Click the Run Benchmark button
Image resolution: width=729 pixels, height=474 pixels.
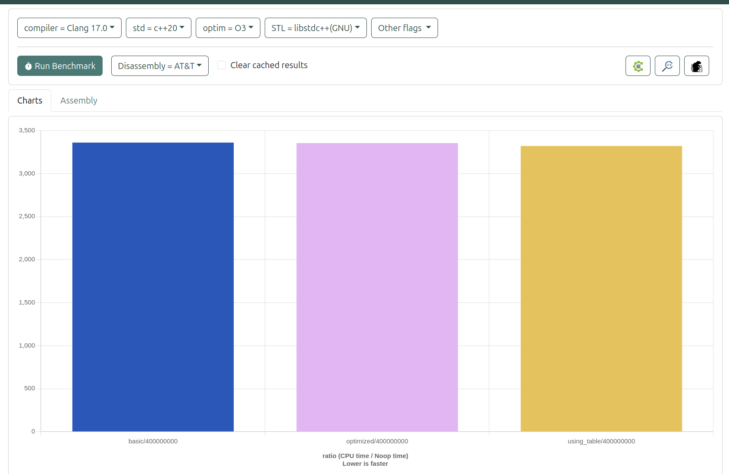pyautogui.click(x=60, y=66)
